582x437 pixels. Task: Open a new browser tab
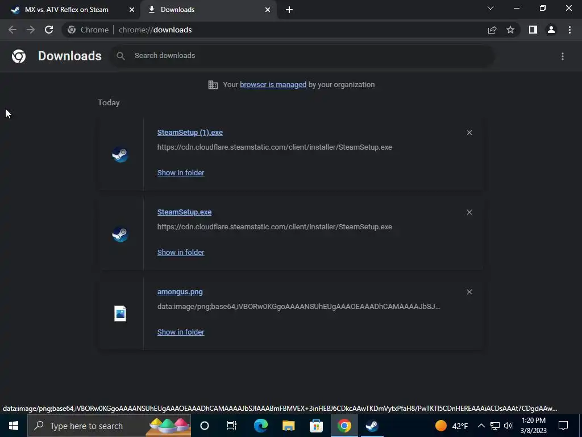(x=289, y=10)
